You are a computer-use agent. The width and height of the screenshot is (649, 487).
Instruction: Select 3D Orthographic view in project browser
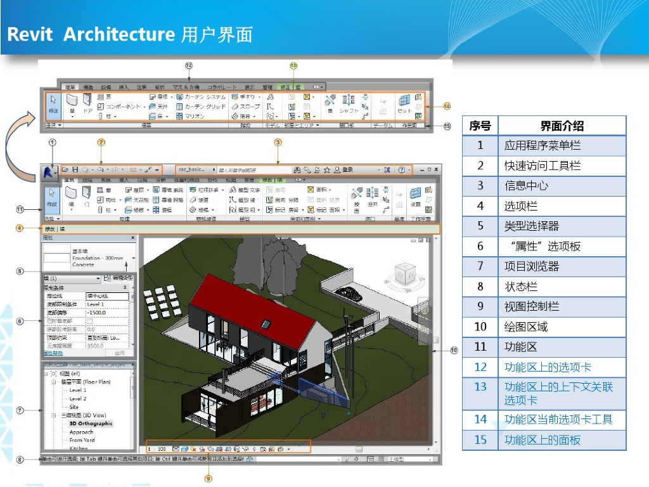tap(91, 424)
